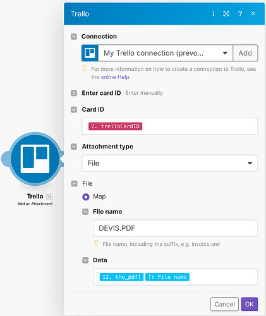Screen dimensions: 266x316
Task: Click the Card ID input field
Action: click(170, 126)
